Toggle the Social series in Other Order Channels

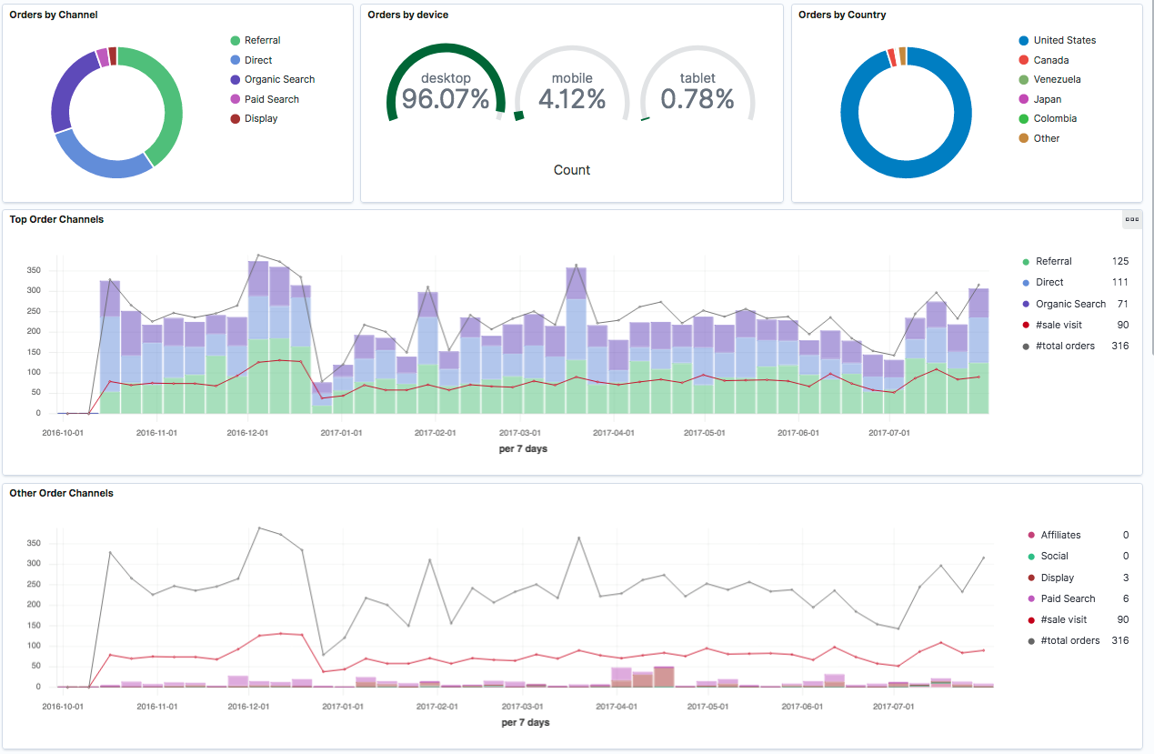[x=1054, y=556]
